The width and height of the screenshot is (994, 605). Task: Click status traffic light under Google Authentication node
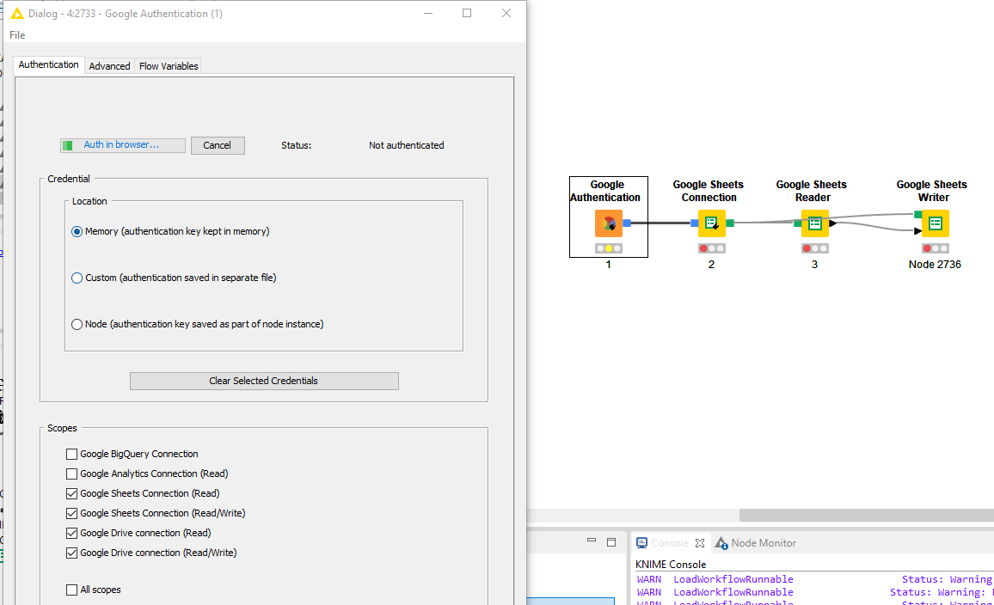pyautogui.click(x=609, y=248)
